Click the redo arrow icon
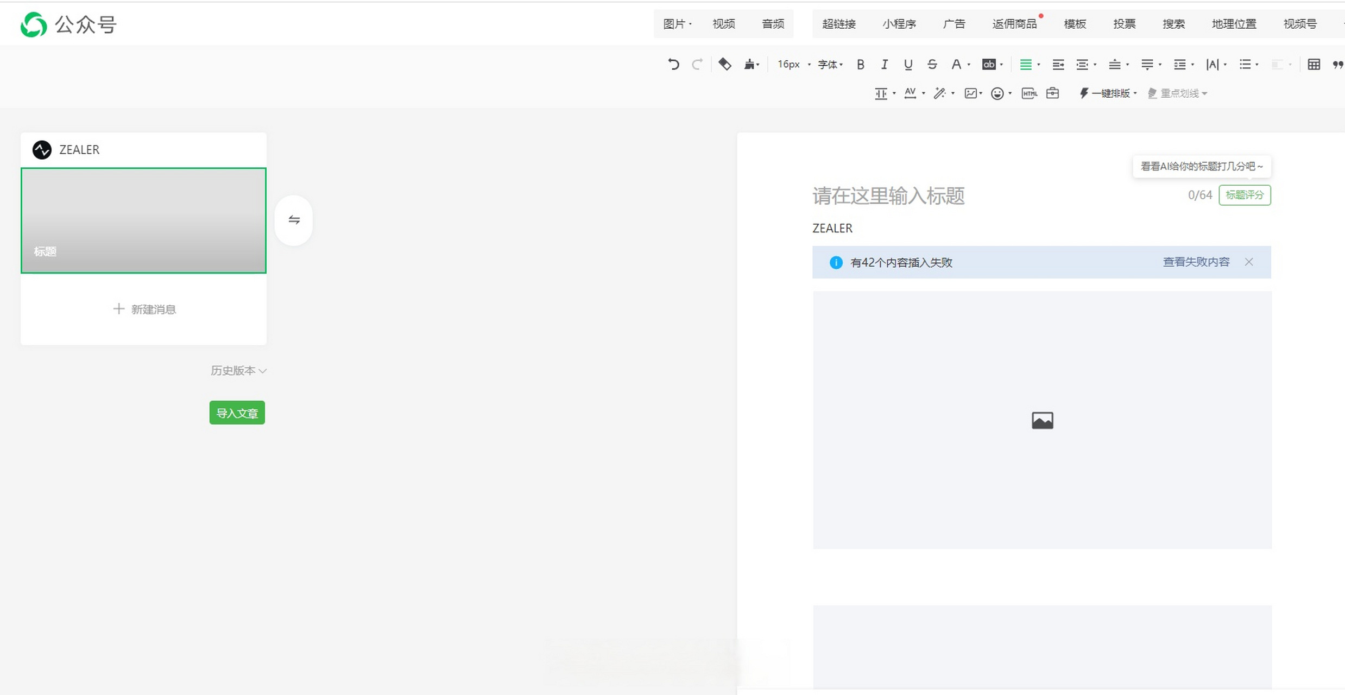Image resolution: width=1345 pixels, height=695 pixels. (x=697, y=65)
